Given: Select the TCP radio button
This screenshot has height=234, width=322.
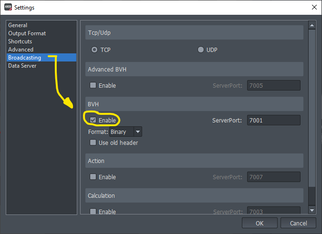Looking at the screenshot, I should tap(94, 50).
